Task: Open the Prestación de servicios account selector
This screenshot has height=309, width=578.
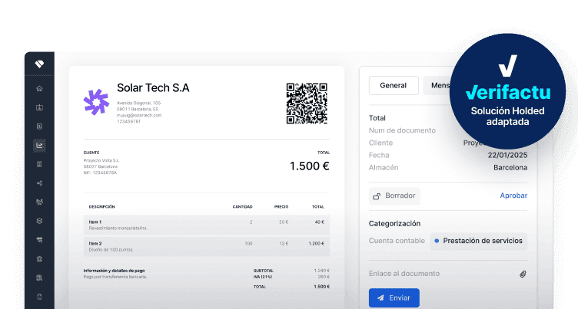Action: pyautogui.click(x=479, y=241)
